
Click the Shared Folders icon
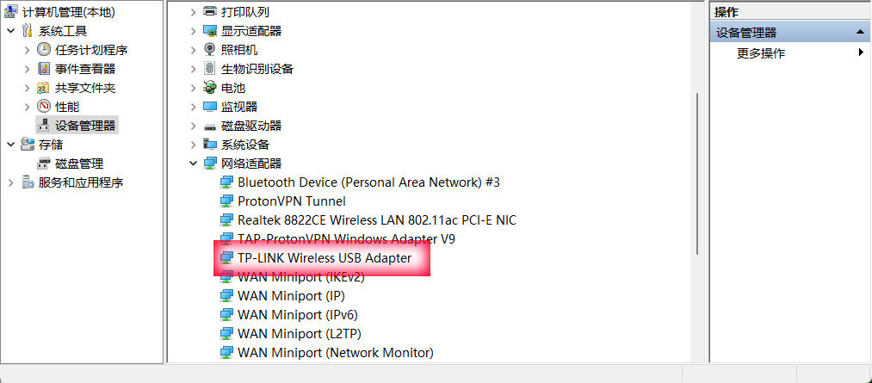pyautogui.click(x=44, y=88)
